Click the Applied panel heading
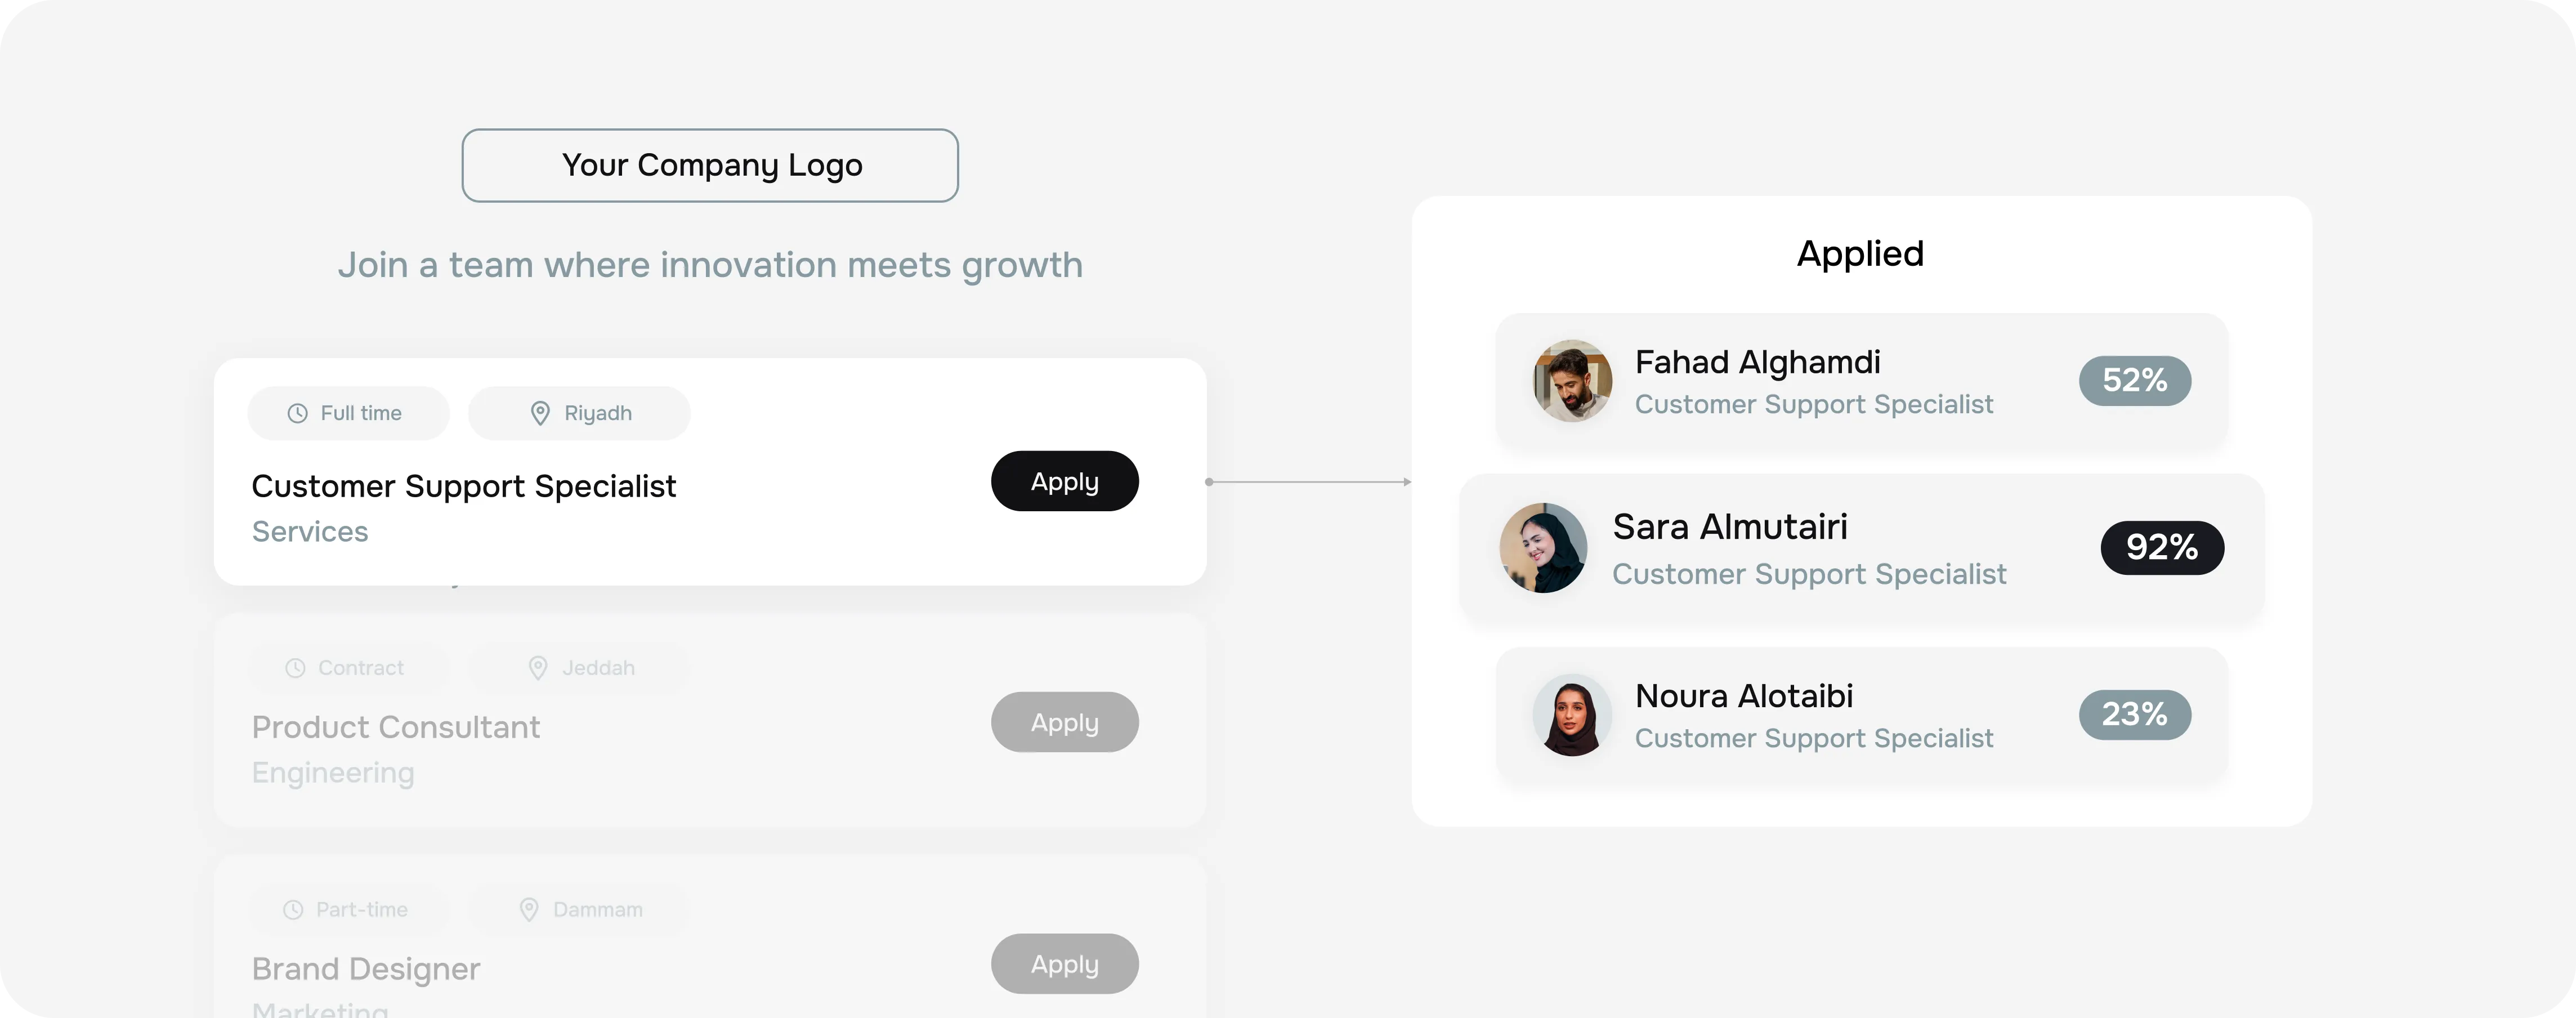Screen dimensions: 2576x1018 click(1860, 254)
